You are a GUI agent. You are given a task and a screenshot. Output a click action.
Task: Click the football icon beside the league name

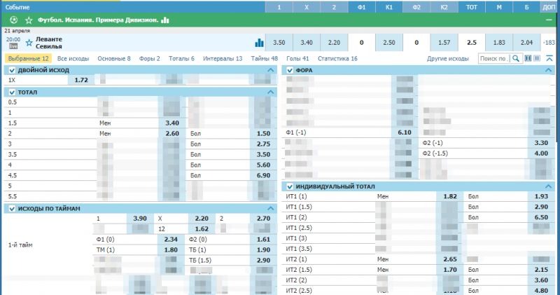click(13, 20)
